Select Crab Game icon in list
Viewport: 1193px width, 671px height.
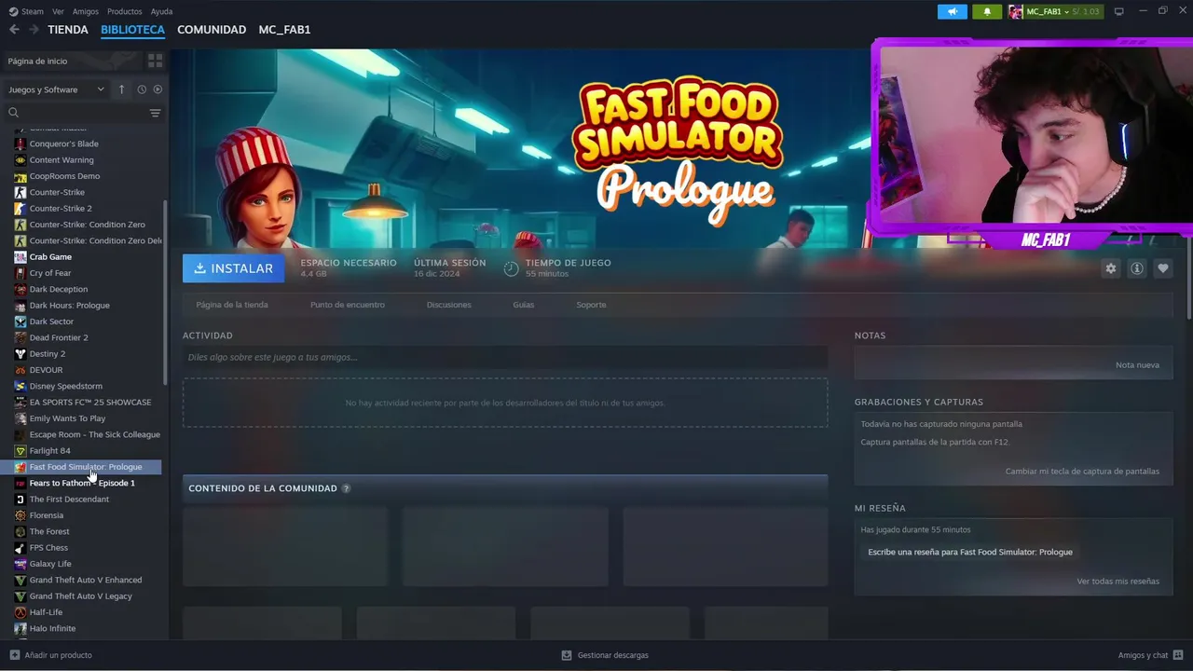(21, 257)
